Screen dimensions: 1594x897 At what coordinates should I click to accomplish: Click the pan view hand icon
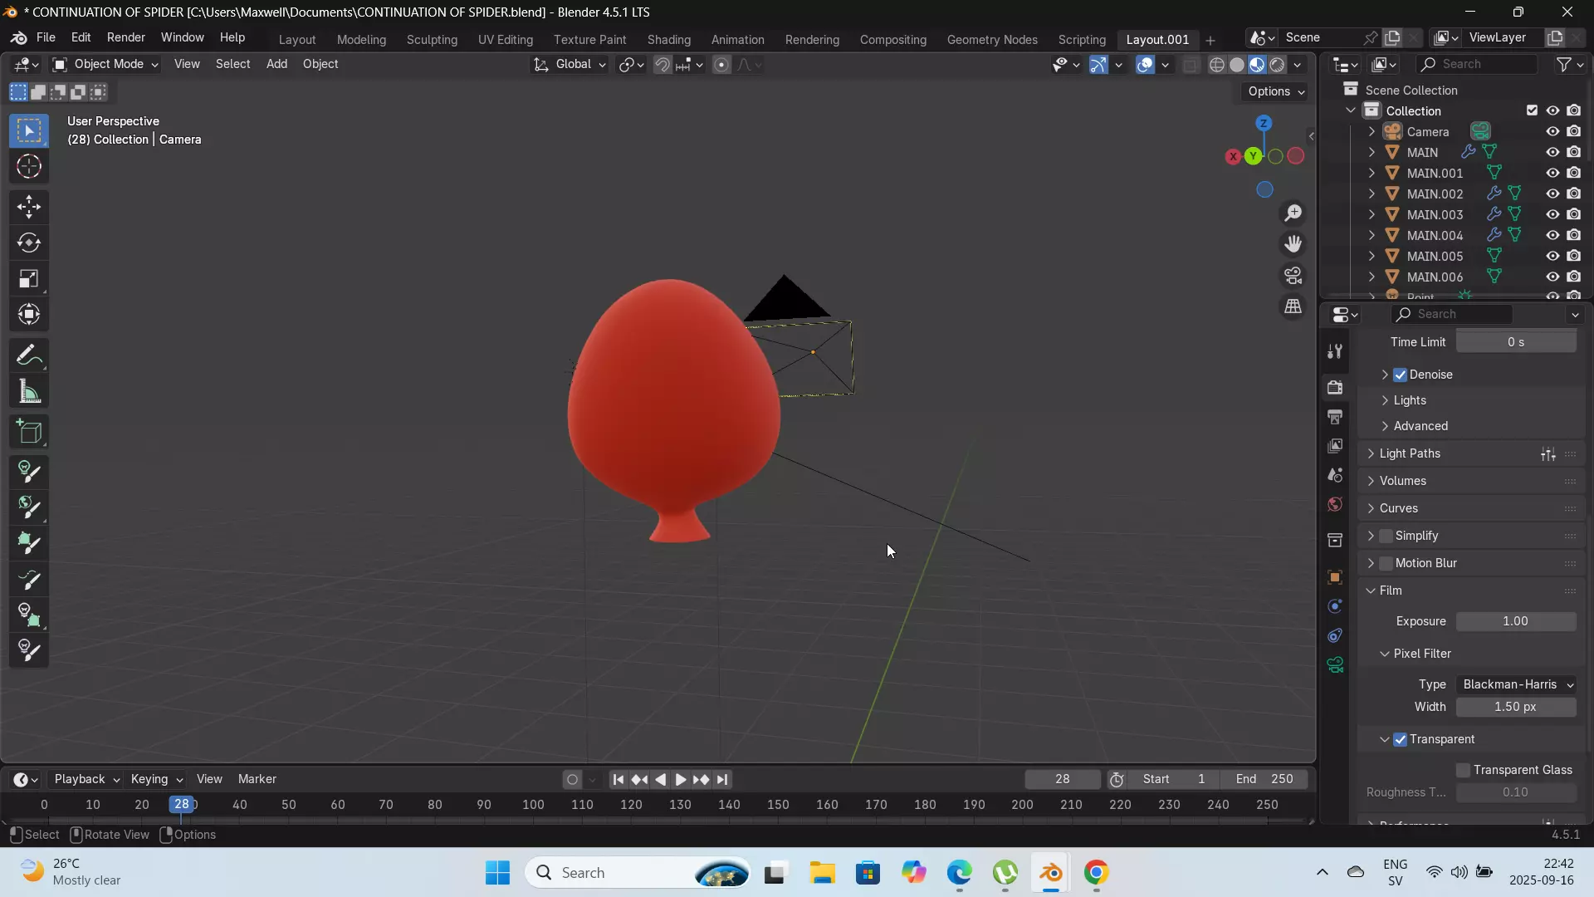tap(1293, 244)
